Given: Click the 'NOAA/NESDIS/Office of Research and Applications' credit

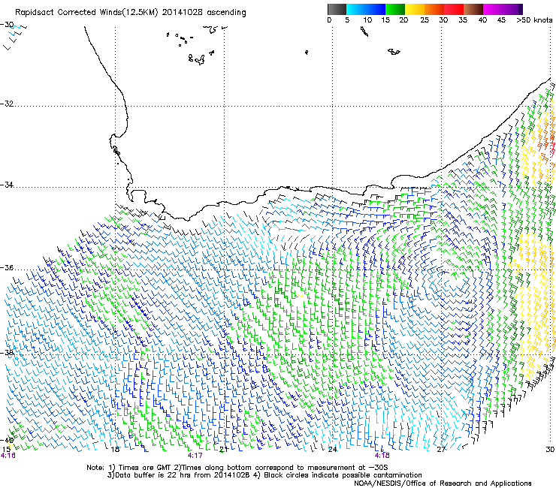Looking at the screenshot, I should click(x=443, y=483).
